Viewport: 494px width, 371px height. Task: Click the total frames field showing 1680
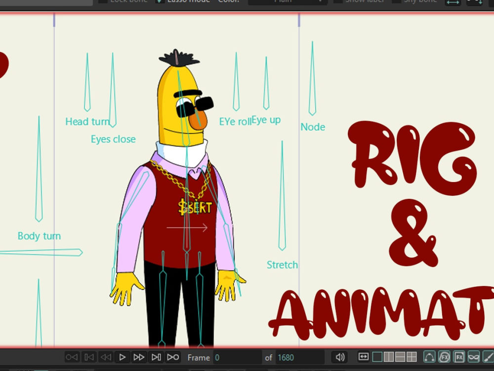[300, 358]
